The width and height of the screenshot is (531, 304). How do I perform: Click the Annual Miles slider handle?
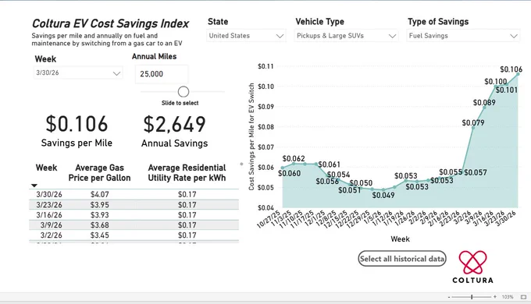184,92
